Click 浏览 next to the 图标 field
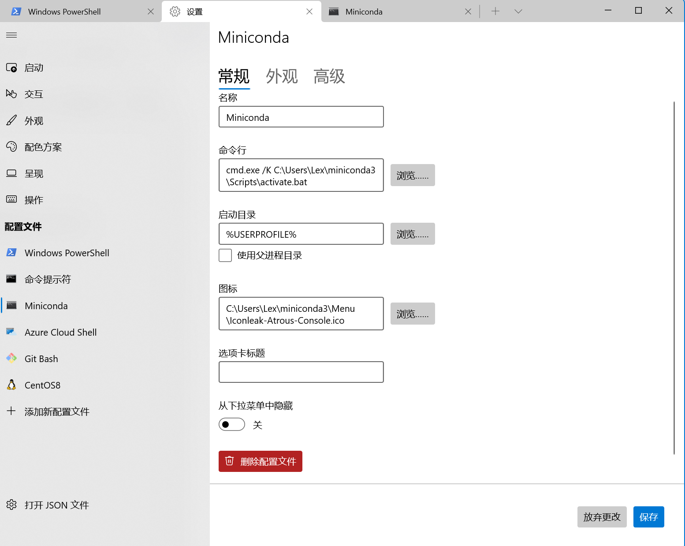The height and width of the screenshot is (546, 685). click(412, 314)
